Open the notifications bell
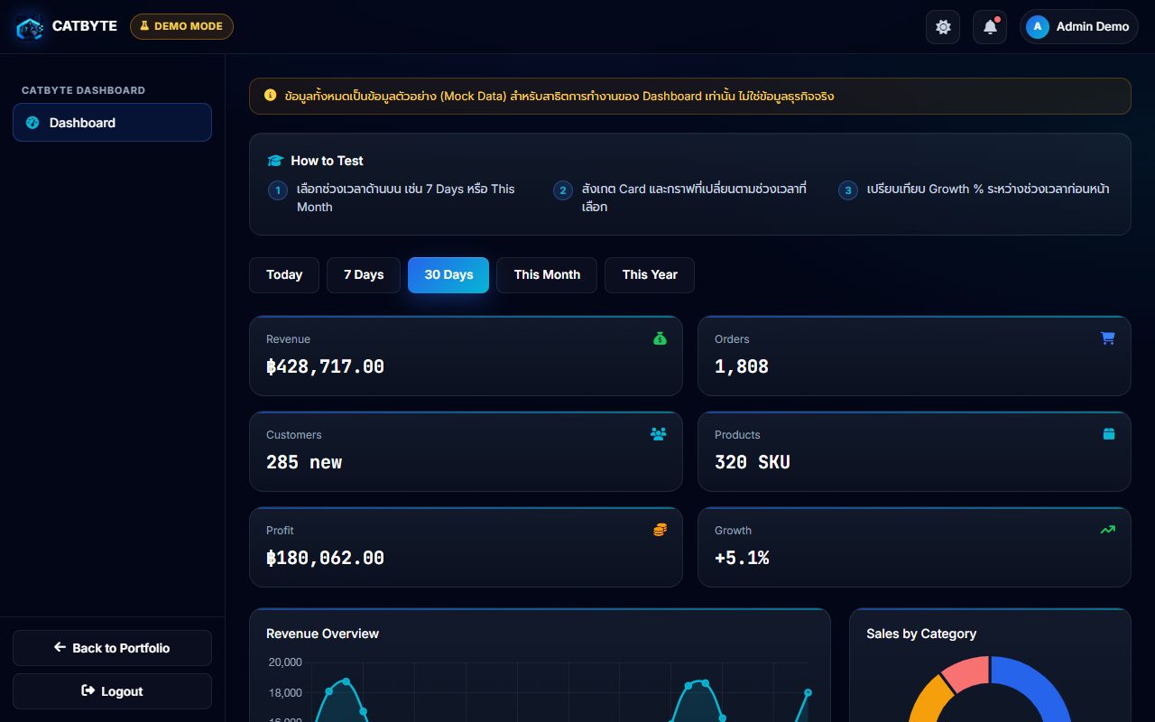The width and height of the screenshot is (1155, 722). click(990, 27)
